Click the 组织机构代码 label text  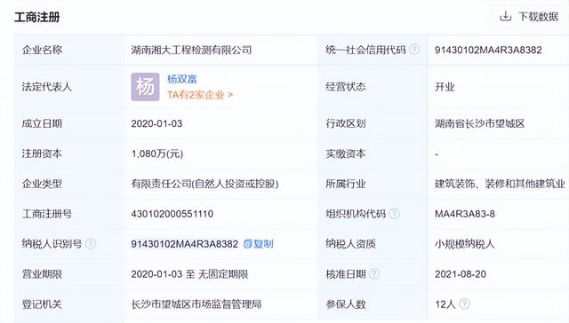(x=356, y=214)
